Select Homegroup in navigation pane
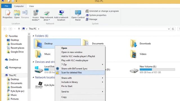180x101 pixels. (x=13, y=67)
